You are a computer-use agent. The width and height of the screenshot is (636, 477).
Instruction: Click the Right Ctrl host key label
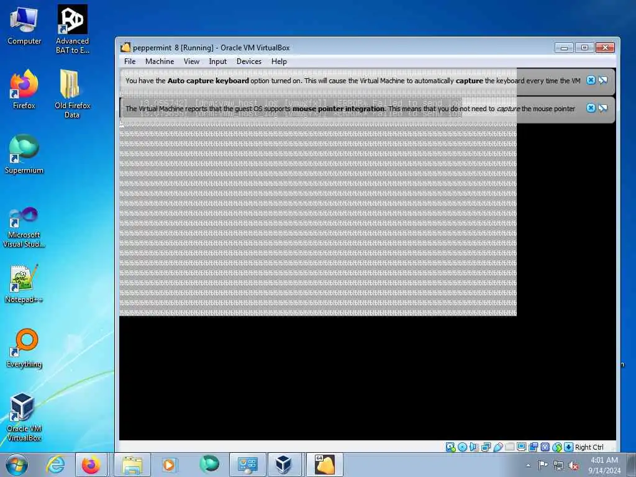pyautogui.click(x=589, y=447)
